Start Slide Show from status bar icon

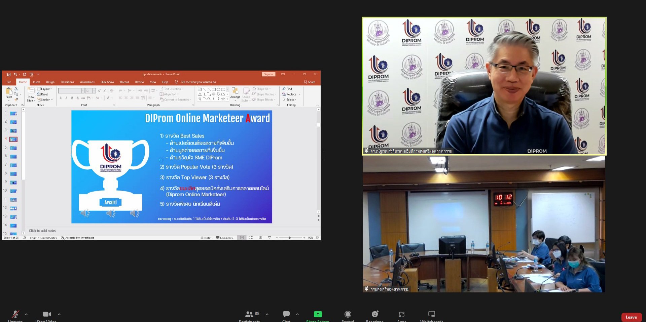click(x=270, y=238)
